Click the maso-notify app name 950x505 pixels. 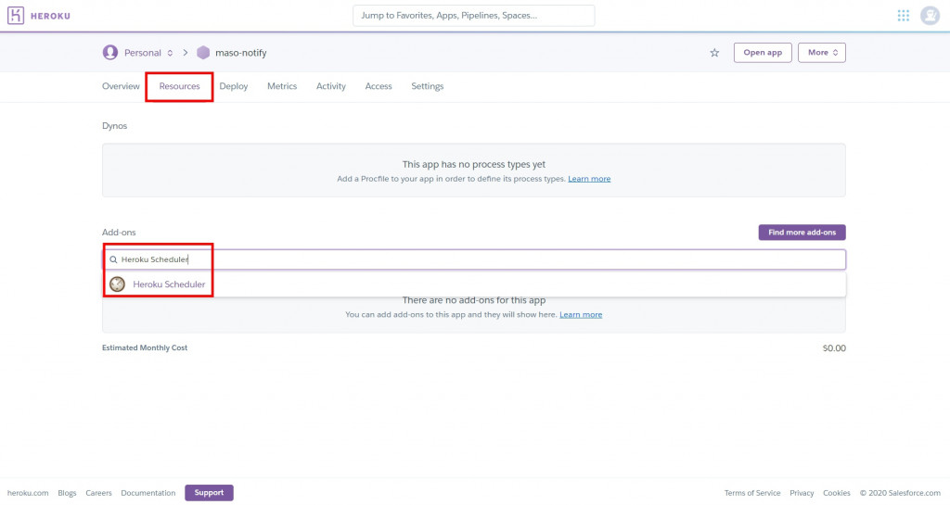241,53
